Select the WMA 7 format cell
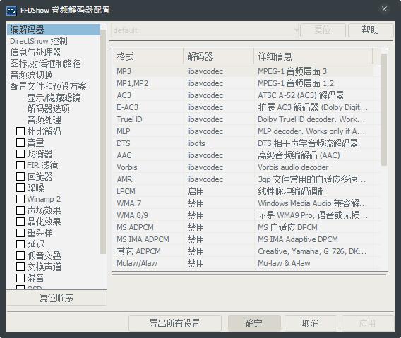The height and width of the screenshot is (338, 401). [148, 203]
